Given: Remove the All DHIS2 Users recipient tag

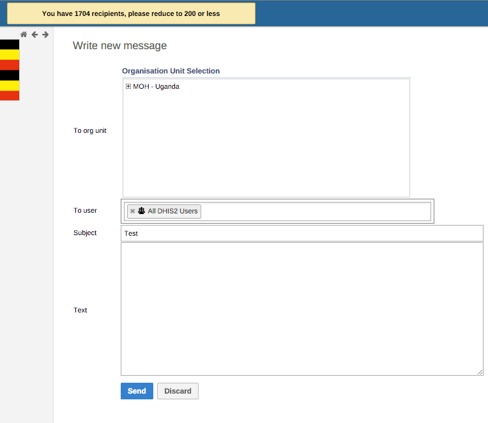Looking at the screenshot, I should point(133,211).
